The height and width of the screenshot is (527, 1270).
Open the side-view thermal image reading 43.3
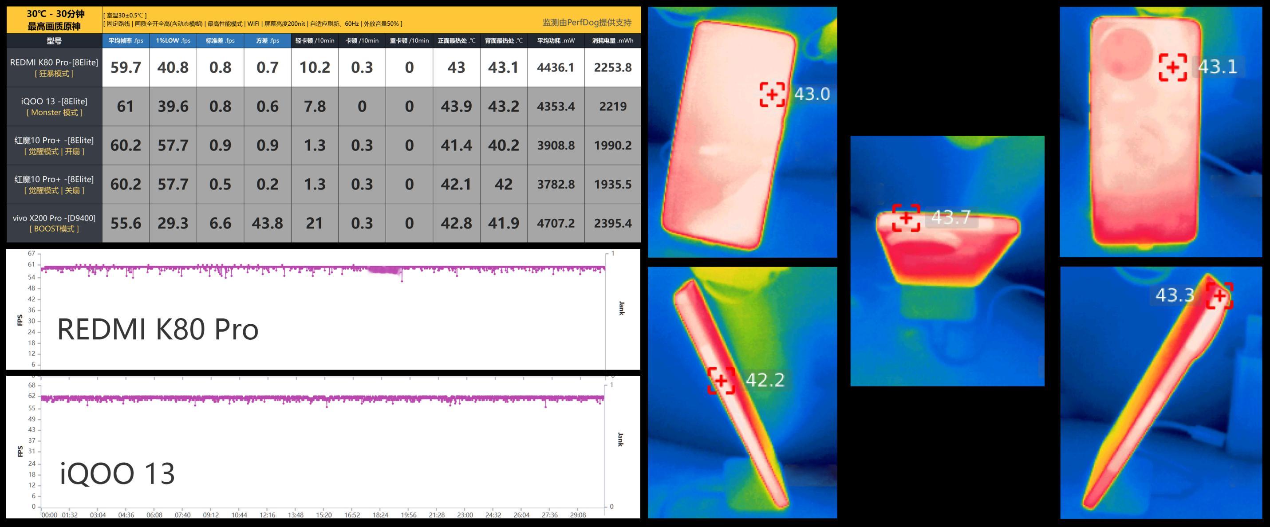pos(1161,393)
